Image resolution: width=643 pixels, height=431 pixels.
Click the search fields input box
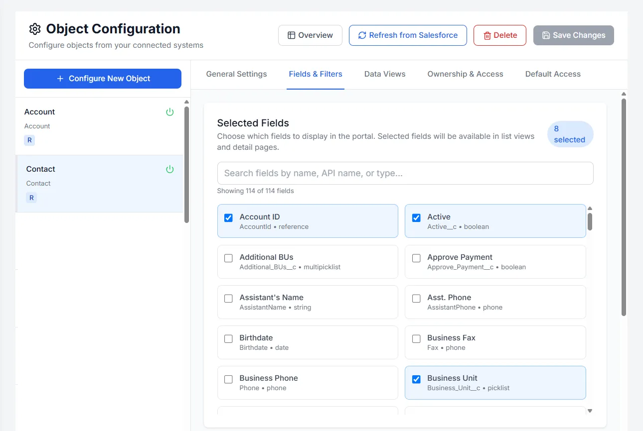[405, 173]
